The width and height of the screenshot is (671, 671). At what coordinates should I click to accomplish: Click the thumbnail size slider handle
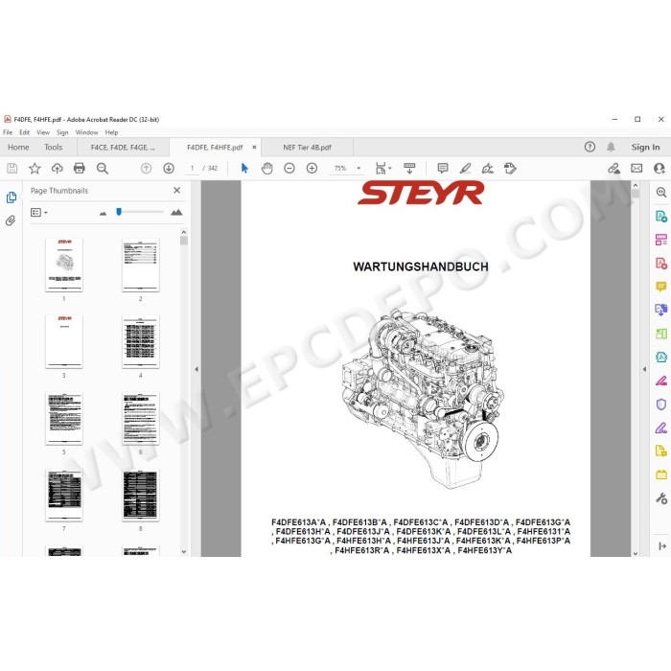click(119, 212)
